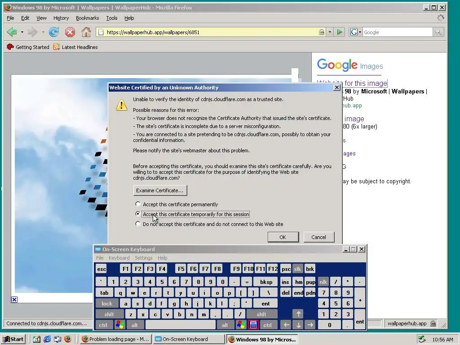Click the search magnifier icon
The height and width of the screenshot is (345, 460).
pos(438,32)
